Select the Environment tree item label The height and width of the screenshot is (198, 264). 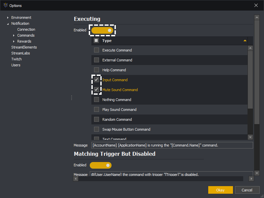[x=21, y=17]
